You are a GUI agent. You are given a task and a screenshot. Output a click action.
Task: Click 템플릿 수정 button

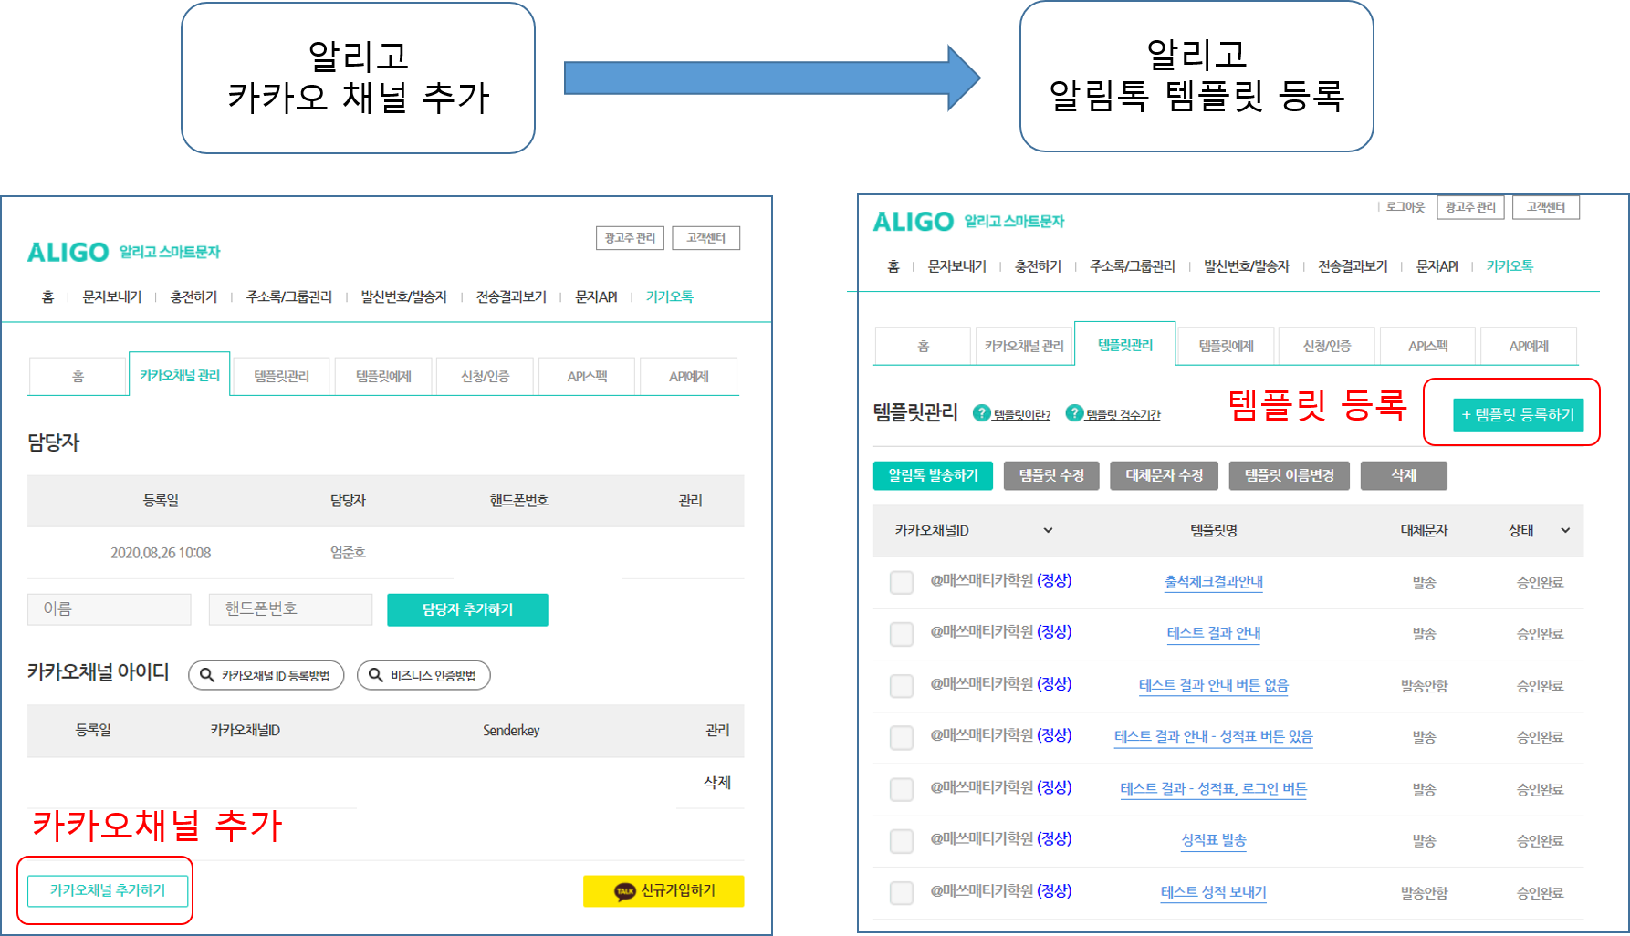[x=1051, y=475]
